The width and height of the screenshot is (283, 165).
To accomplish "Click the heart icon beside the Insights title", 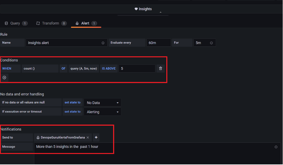I will (x=136, y=9).
